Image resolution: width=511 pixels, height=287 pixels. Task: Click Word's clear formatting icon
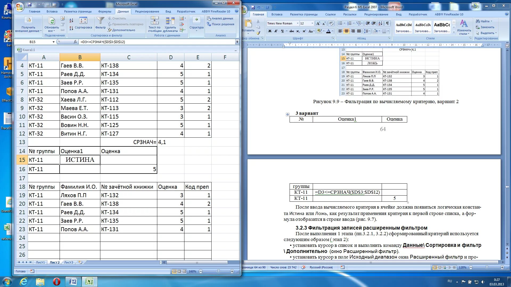click(331, 23)
